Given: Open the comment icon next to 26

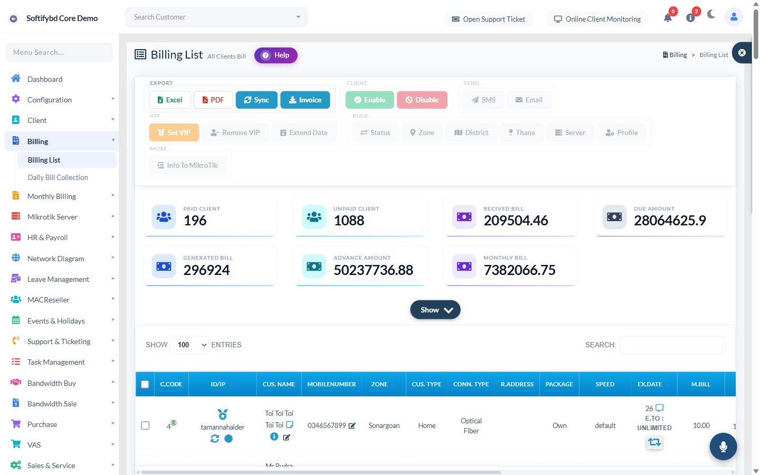Looking at the screenshot, I should (x=659, y=408).
